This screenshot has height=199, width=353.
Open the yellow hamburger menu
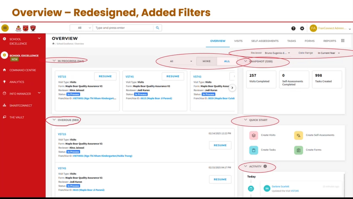pyautogui.click(x=5, y=28)
